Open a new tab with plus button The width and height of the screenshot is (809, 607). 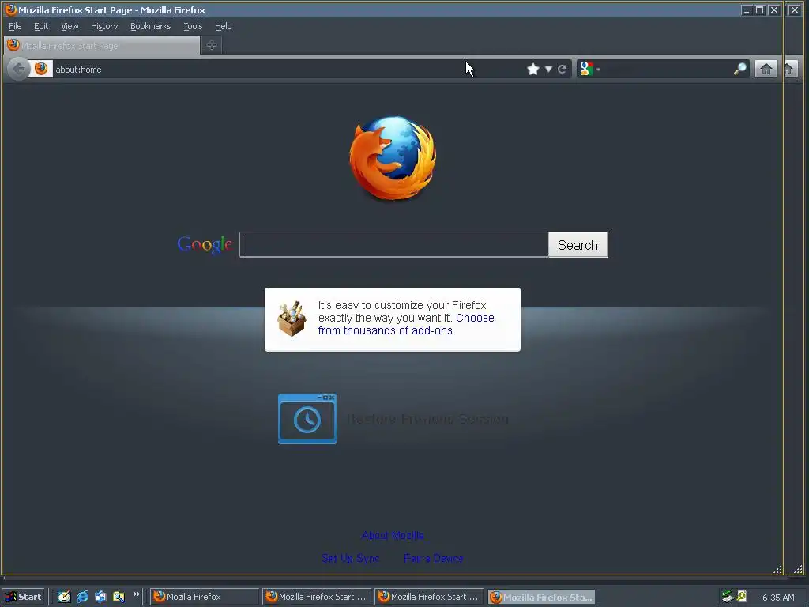pos(211,45)
